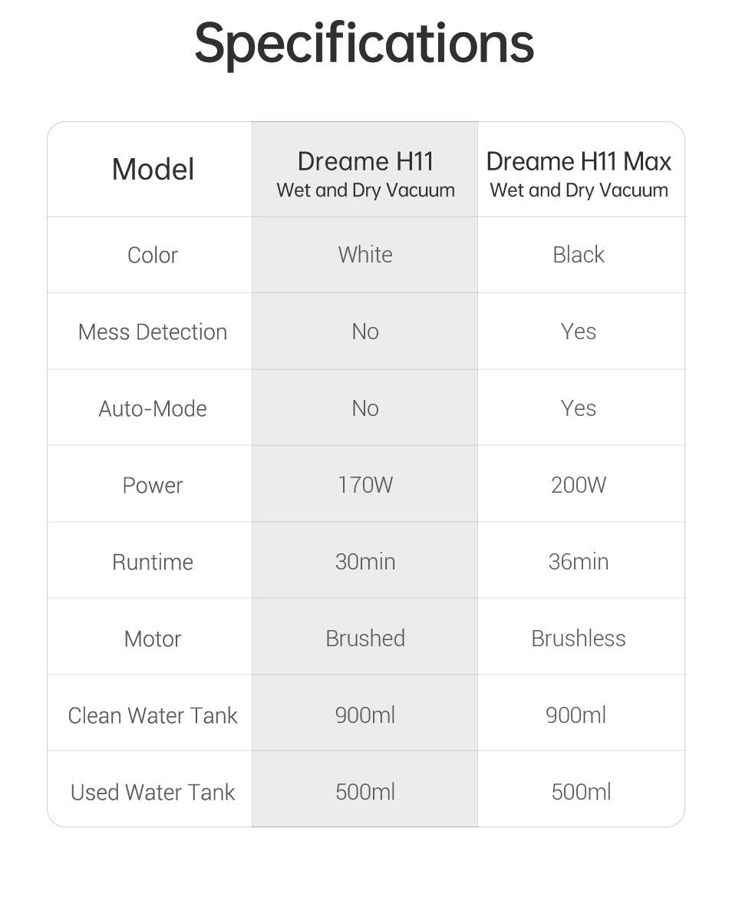
Task: Select the Model header cell
Action: tap(153, 170)
